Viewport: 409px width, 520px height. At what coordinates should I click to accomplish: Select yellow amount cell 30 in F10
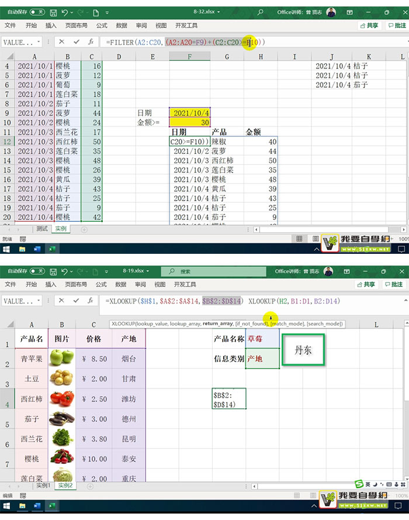190,122
